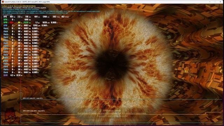Click the red GPU usage percentage value
Viewport: 224px width, 126px height.
pyautogui.click(x=12, y=22)
